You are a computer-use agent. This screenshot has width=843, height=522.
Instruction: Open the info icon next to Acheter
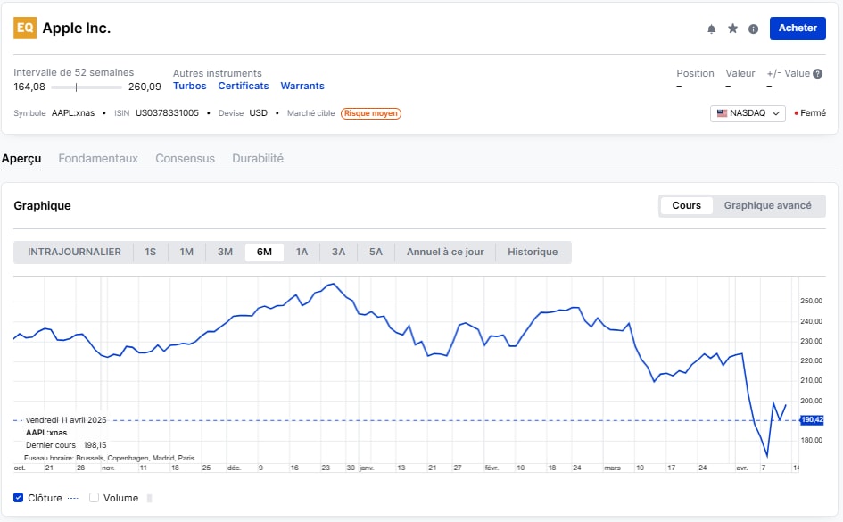point(753,29)
